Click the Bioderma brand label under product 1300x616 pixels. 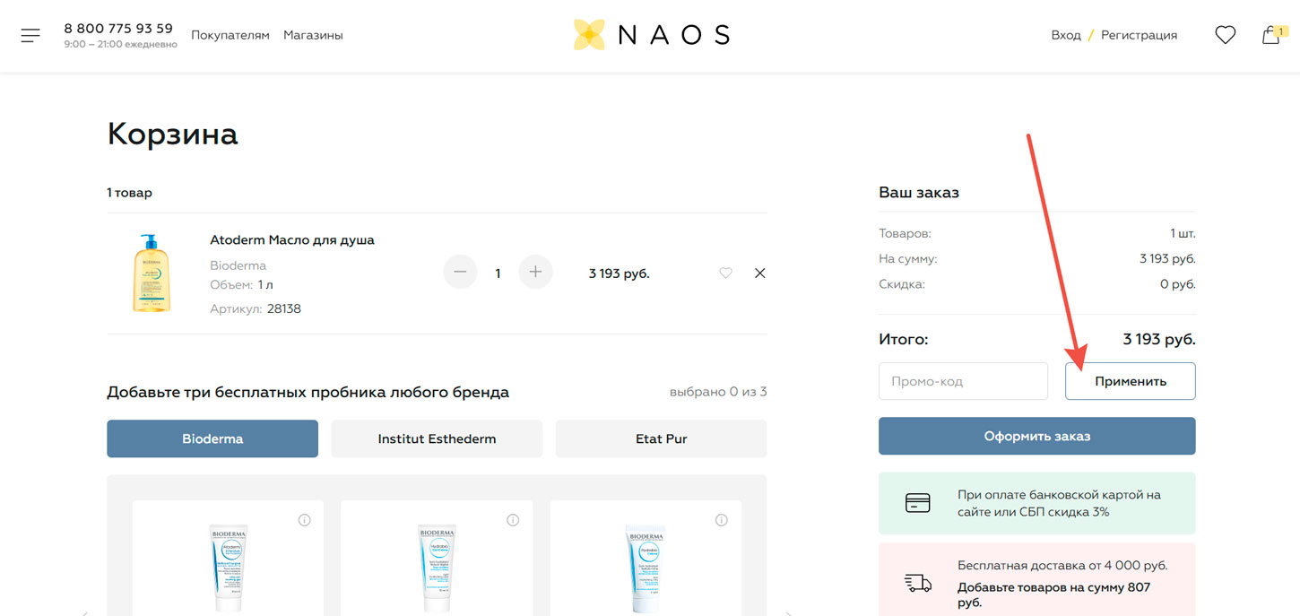point(238,265)
